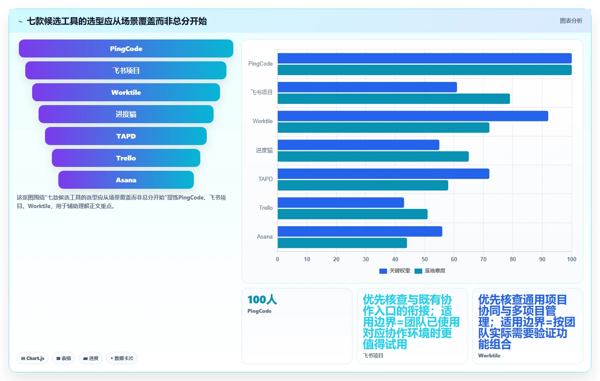Viewport: 600px width, 381px height.
Task: Click x-axis tick label 0
Action: click(277, 259)
